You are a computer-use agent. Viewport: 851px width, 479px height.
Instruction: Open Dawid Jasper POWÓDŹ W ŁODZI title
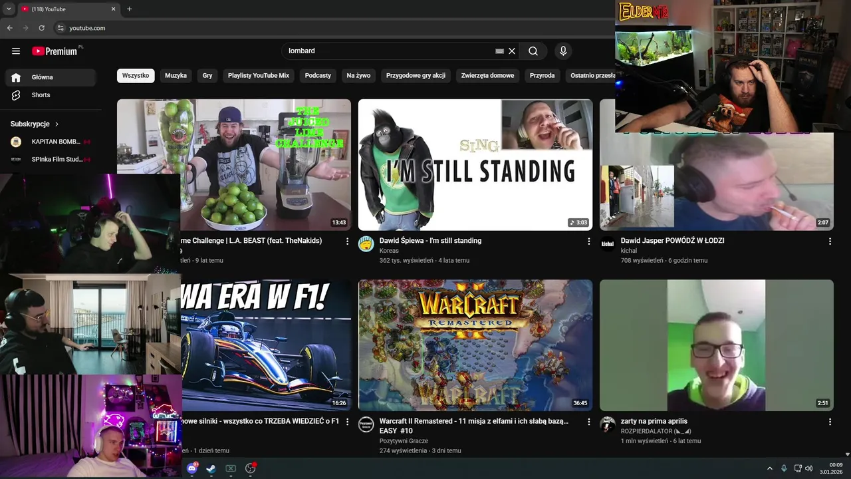point(672,241)
